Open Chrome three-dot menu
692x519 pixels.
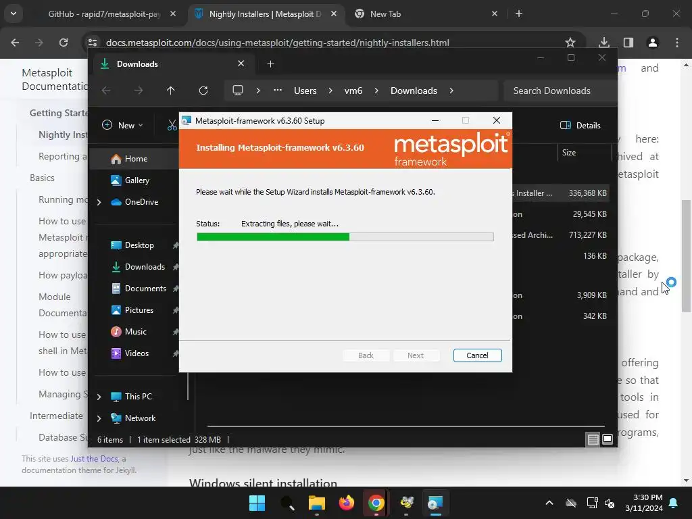click(677, 43)
